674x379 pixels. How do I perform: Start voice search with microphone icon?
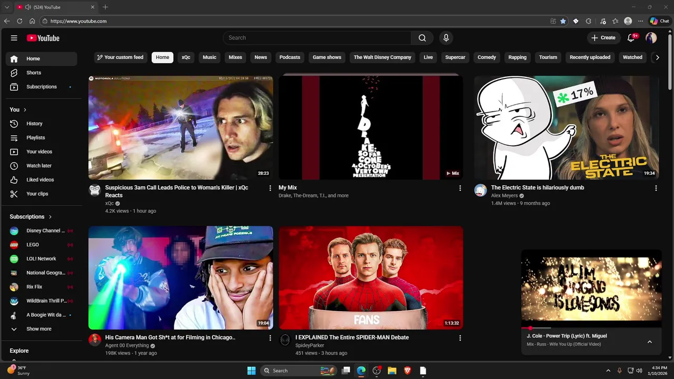coord(446,38)
